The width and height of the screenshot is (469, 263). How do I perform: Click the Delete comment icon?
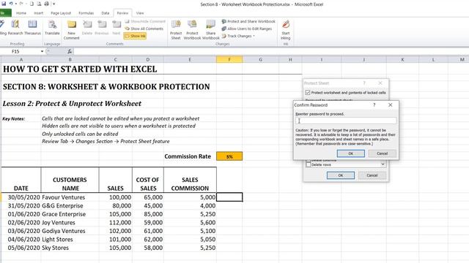(x=87, y=28)
